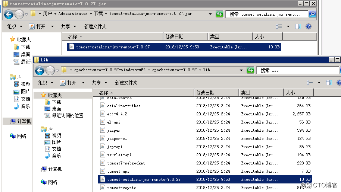
Task: Open 共享 dropdown in the jar window
Action: tap(69, 26)
